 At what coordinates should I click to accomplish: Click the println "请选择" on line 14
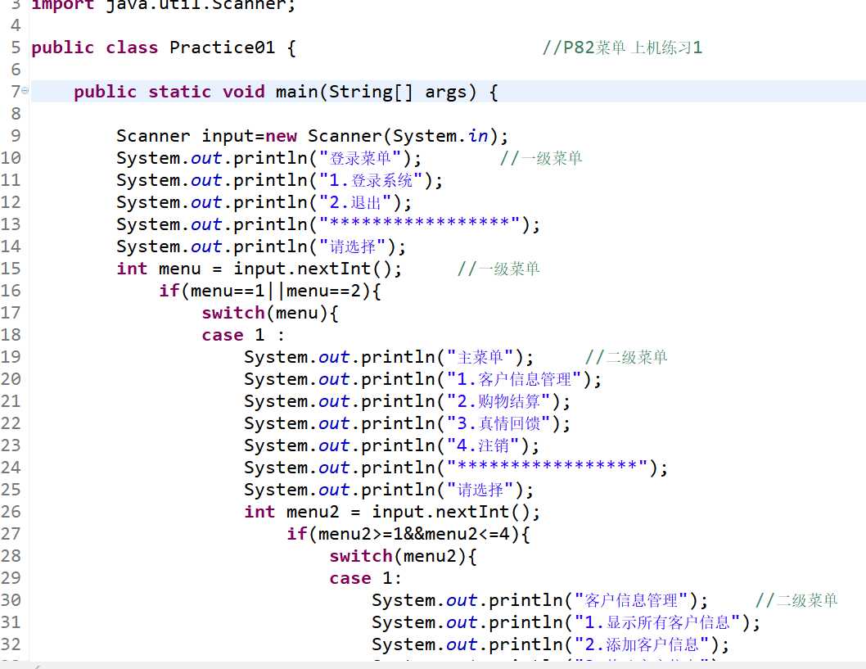pyautogui.click(x=260, y=246)
